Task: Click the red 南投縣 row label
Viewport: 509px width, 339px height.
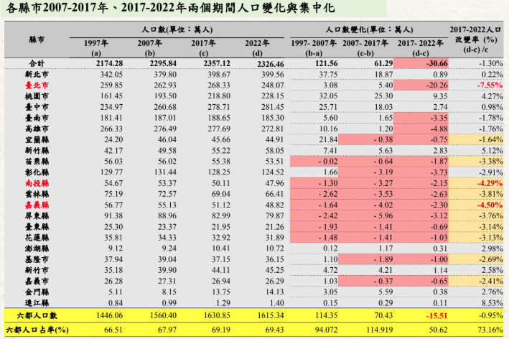Action: click(x=37, y=183)
